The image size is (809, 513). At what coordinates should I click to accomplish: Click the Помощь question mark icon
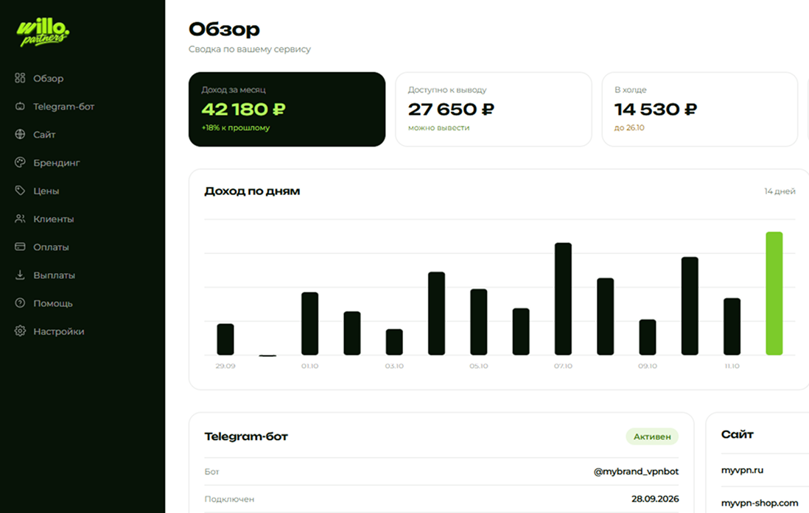pos(20,303)
